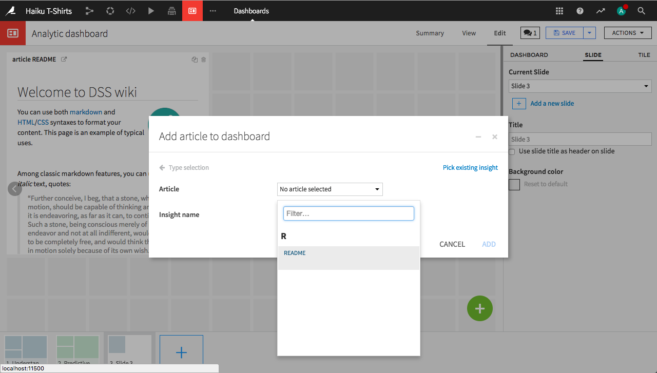
Task: Click the Dataiku bird logo
Action: 10,11
